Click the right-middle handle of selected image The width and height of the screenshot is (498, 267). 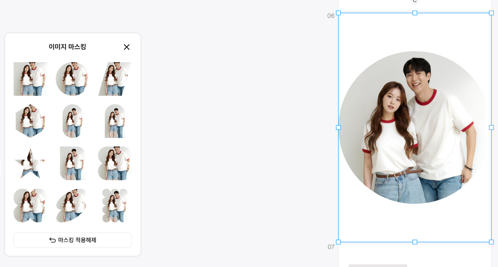tap(491, 127)
